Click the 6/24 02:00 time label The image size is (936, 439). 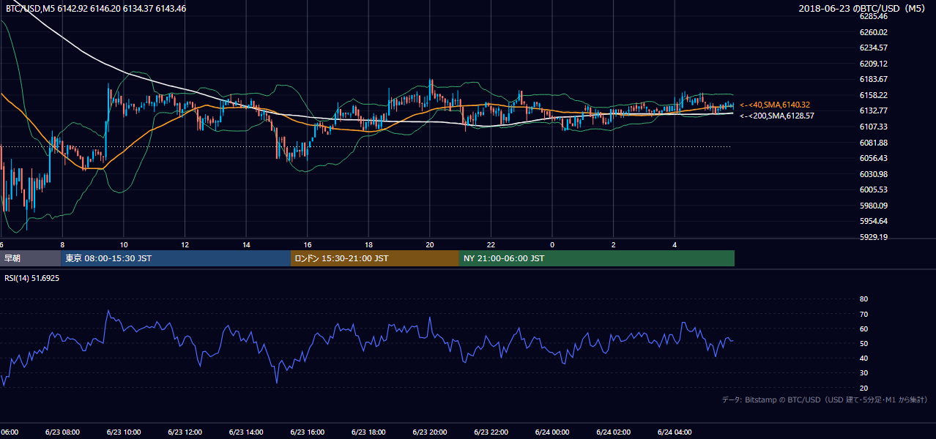coord(613,432)
